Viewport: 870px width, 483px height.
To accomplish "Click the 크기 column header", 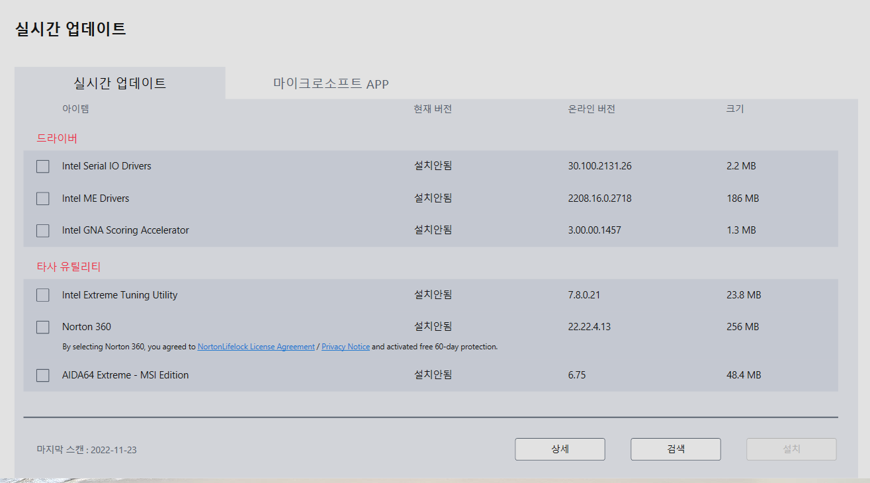I will (735, 109).
